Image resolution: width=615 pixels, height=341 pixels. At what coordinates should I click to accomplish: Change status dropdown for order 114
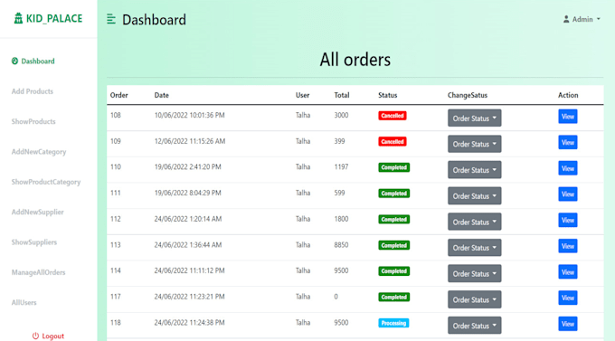474,273
